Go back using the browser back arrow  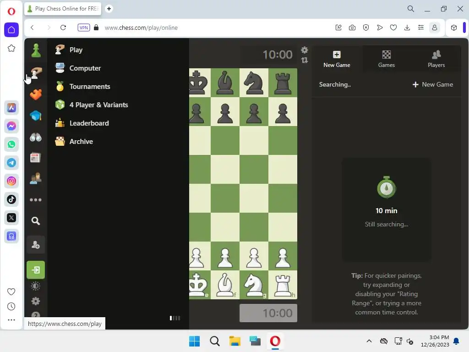(x=33, y=27)
